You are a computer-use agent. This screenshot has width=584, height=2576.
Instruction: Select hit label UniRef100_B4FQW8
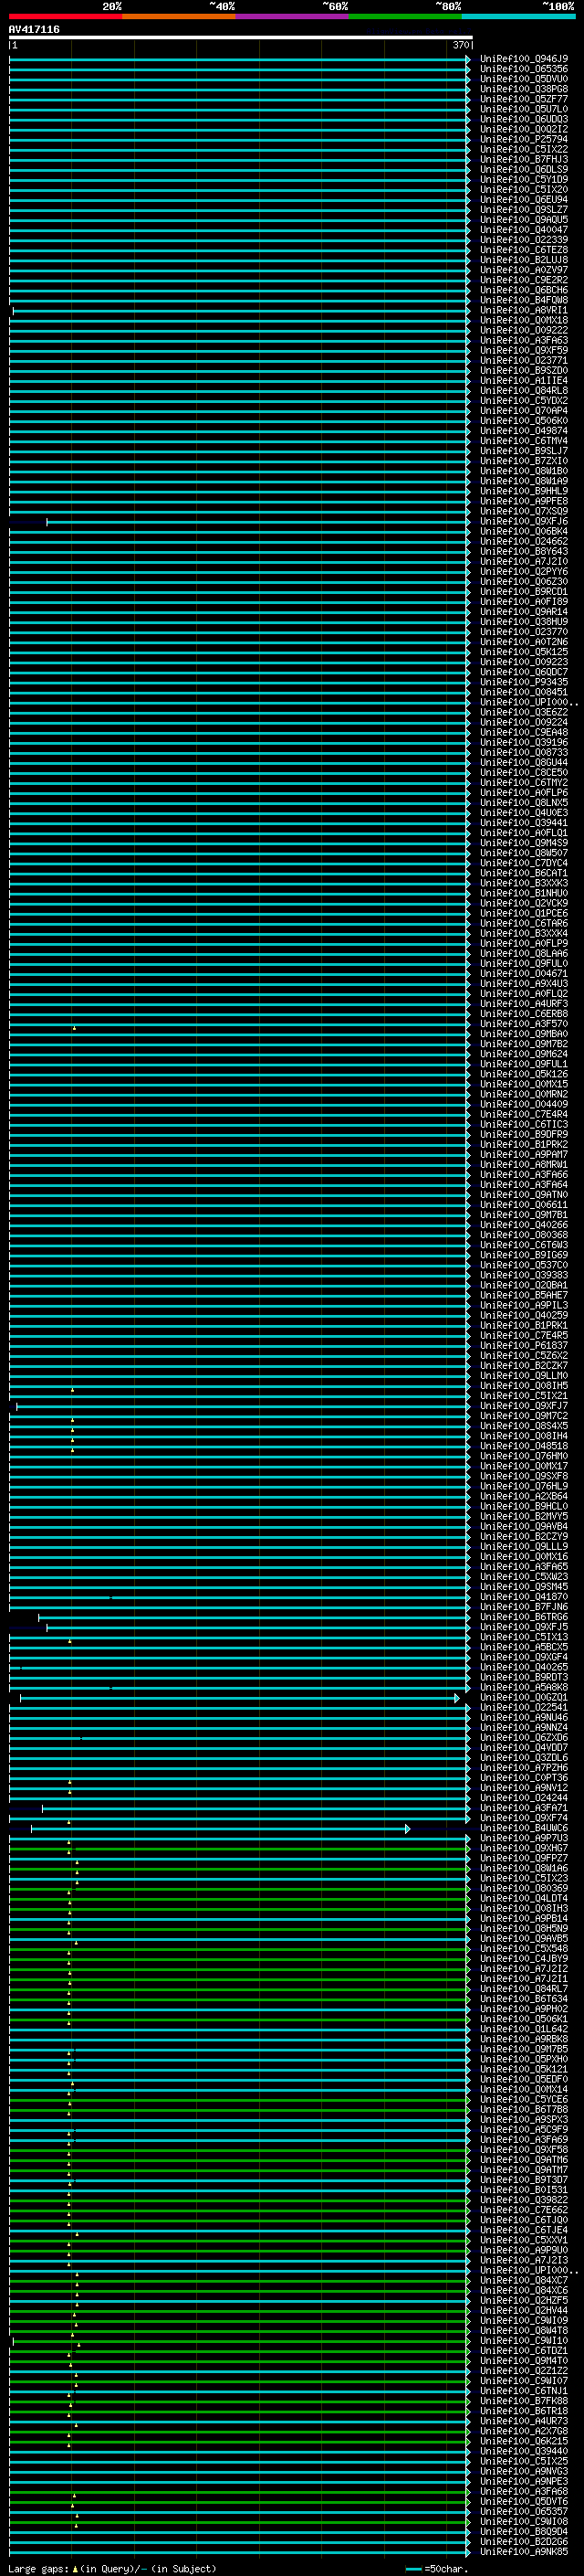(x=523, y=300)
